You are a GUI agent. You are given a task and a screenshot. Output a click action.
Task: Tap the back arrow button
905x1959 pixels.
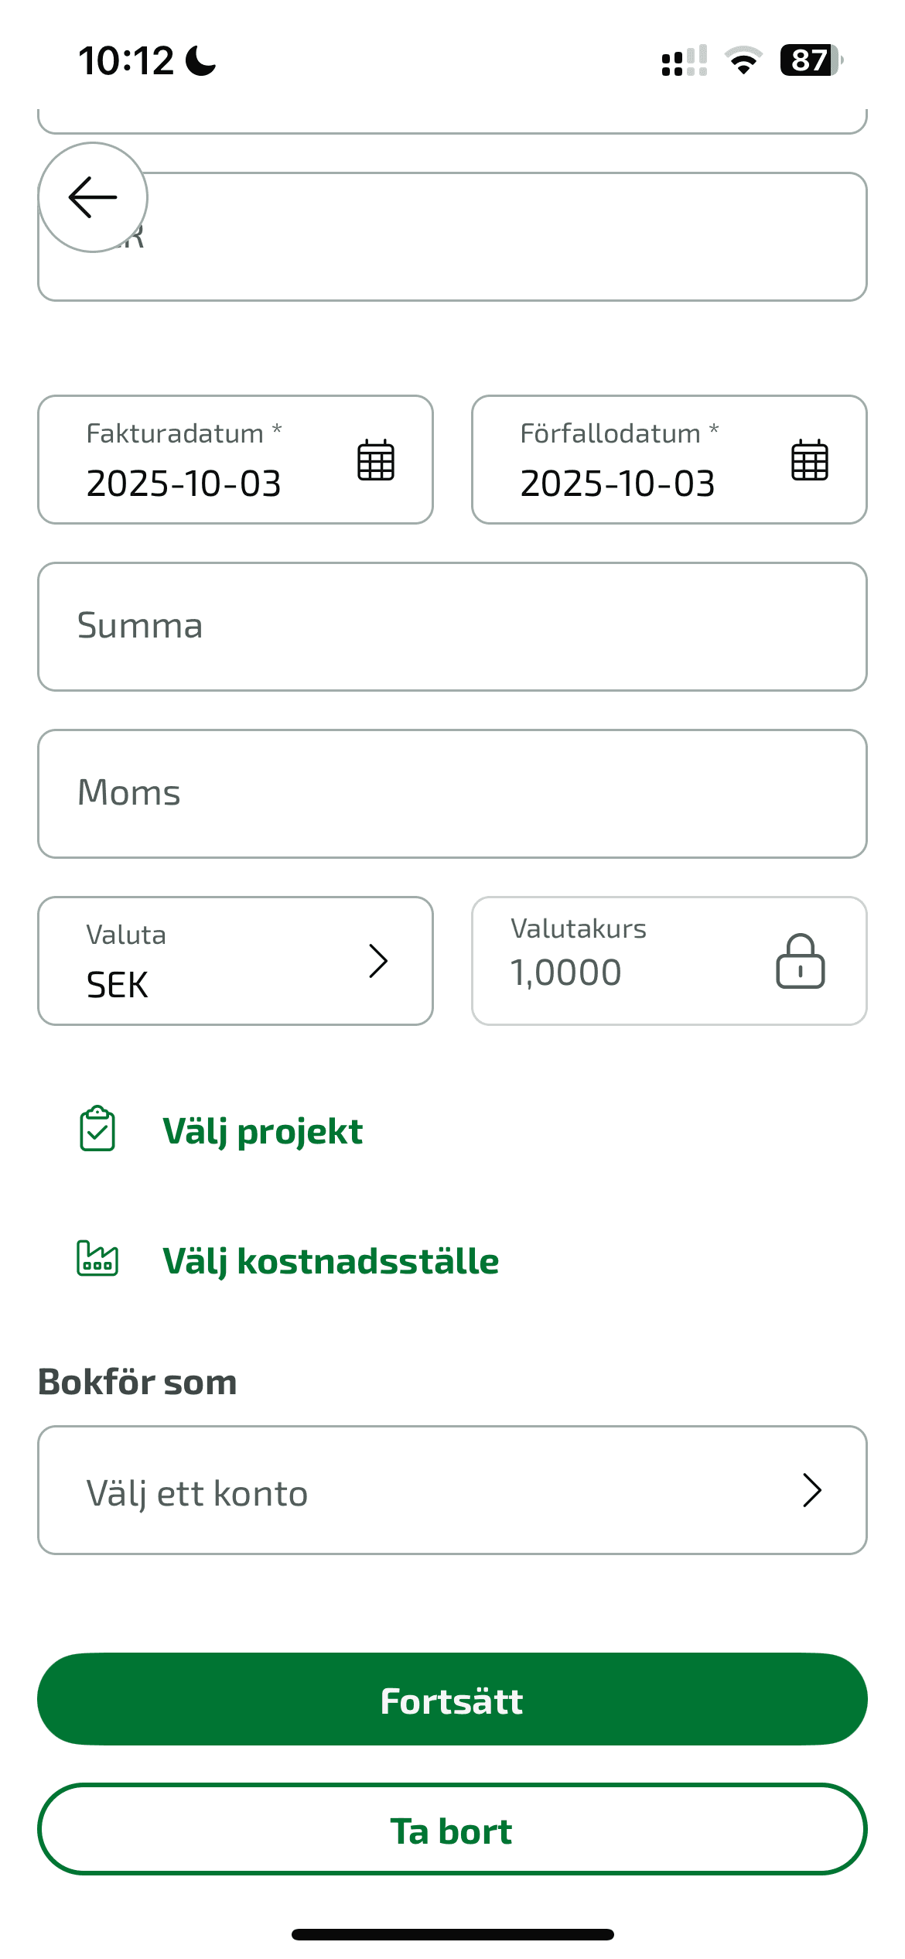point(93,197)
